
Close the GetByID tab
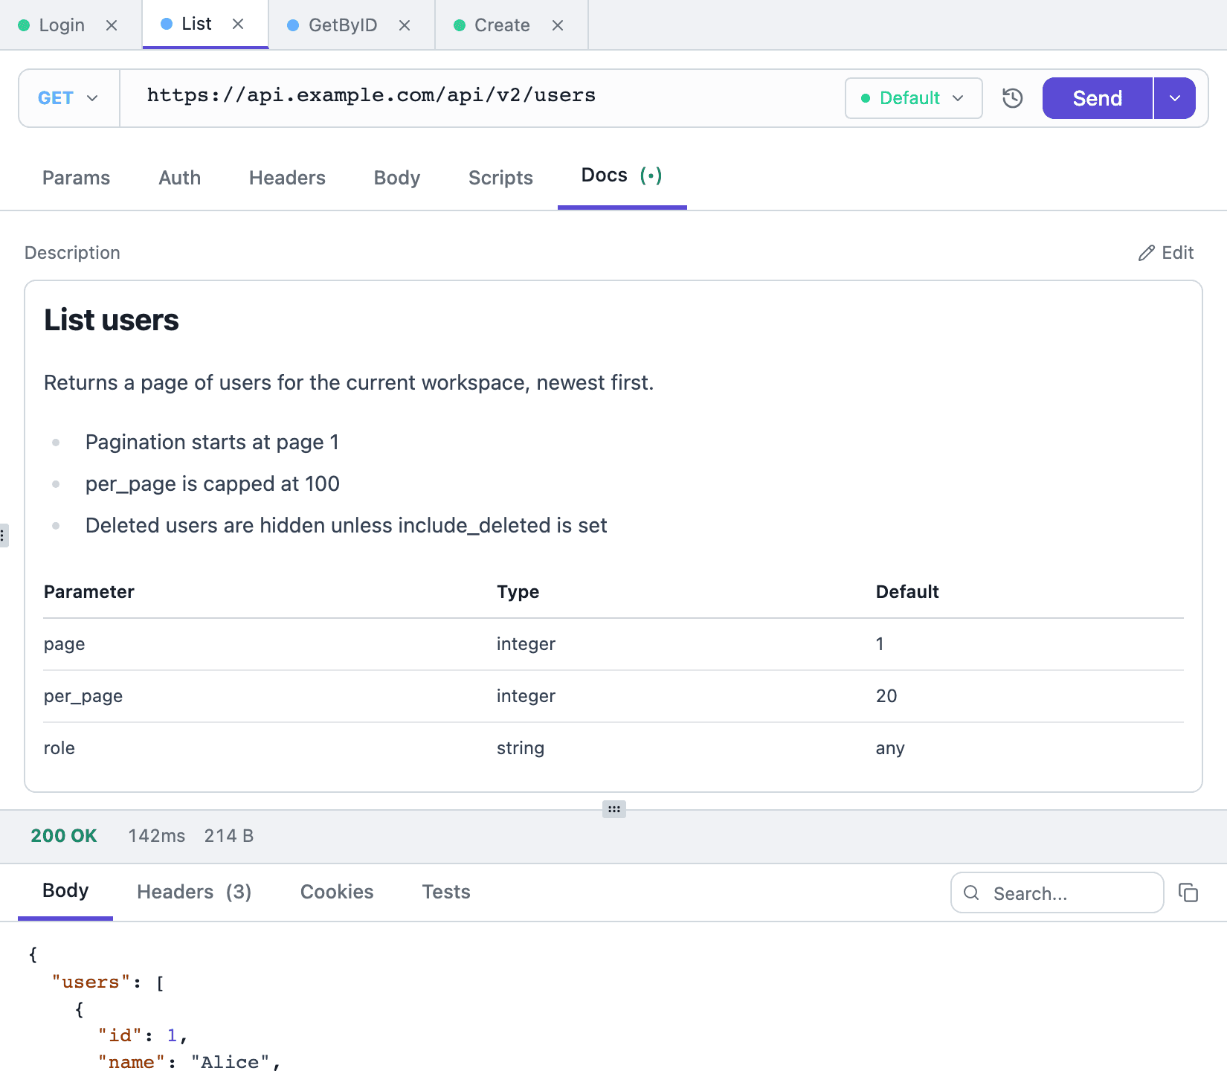click(x=405, y=25)
